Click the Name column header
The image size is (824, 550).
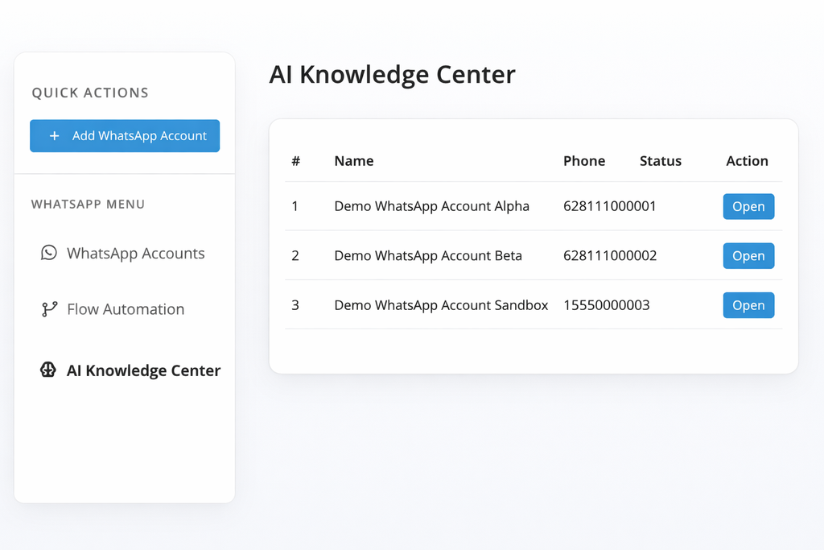[354, 160]
